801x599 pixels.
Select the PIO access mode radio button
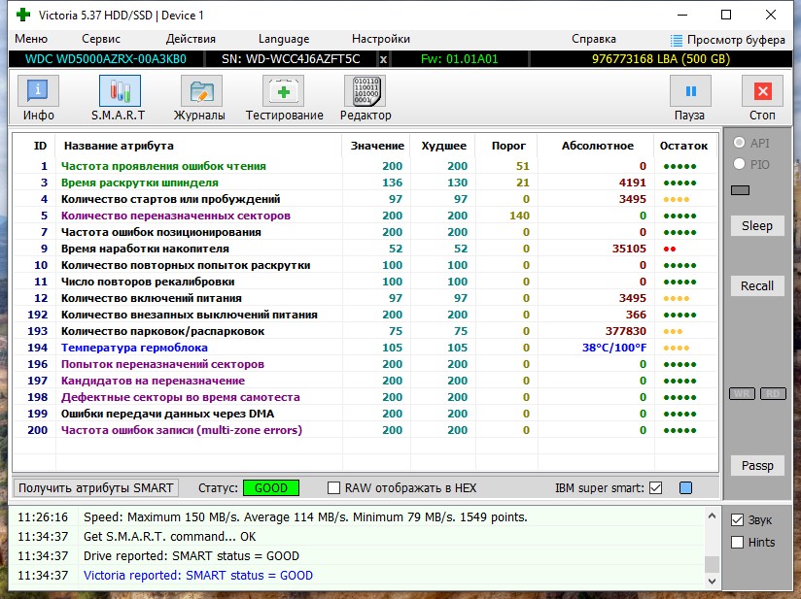[x=739, y=164]
